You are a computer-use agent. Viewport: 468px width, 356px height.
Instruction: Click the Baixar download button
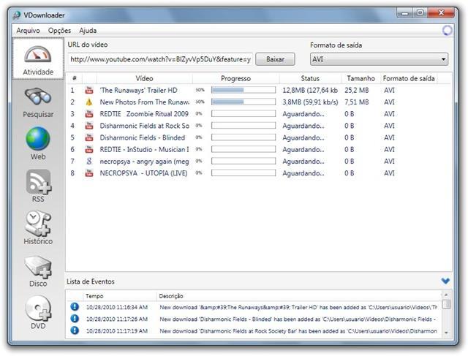[x=275, y=59]
